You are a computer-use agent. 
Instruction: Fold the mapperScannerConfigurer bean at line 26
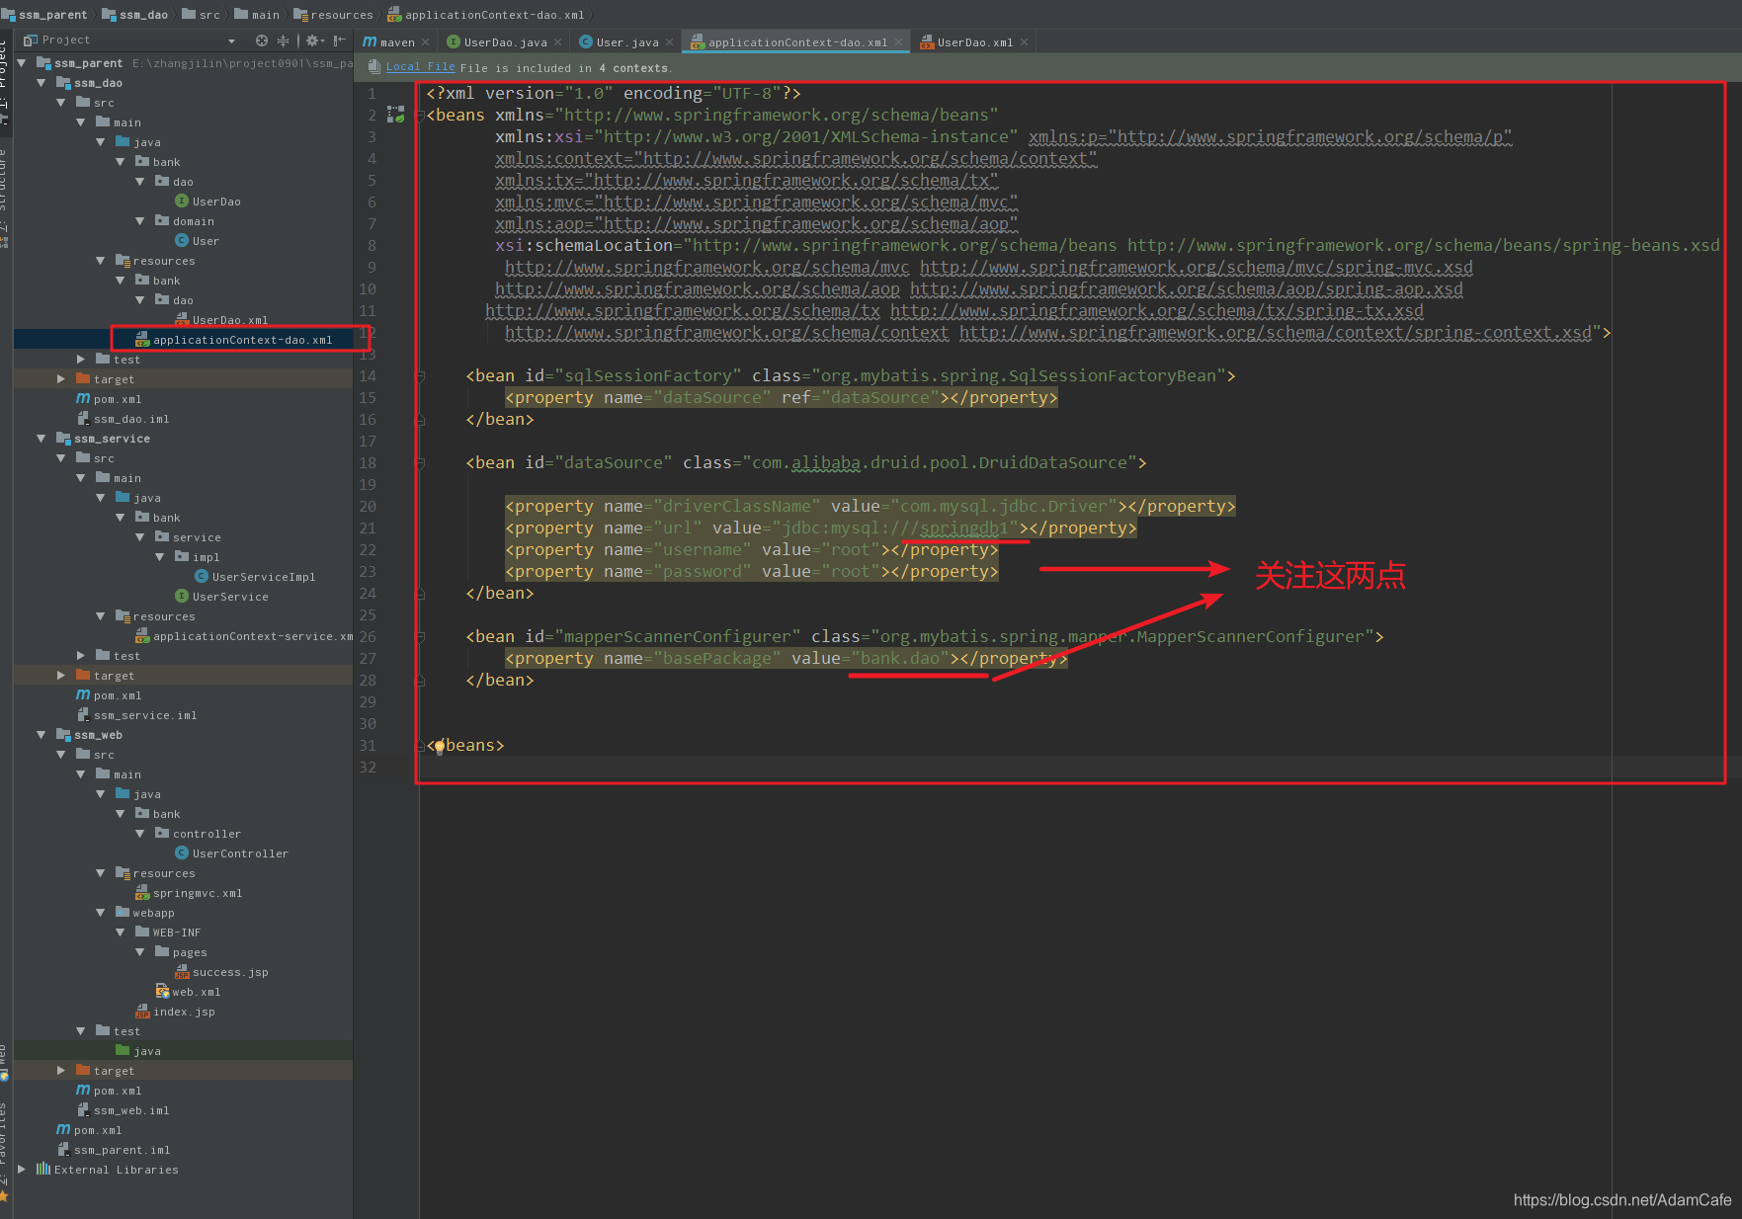(420, 637)
